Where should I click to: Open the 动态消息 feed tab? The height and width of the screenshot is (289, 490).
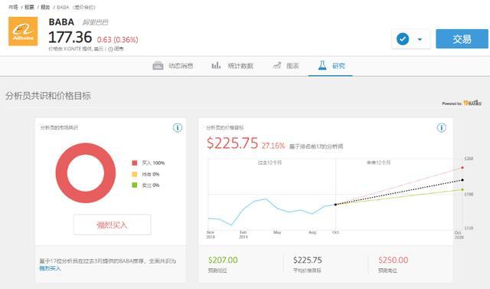[181, 66]
